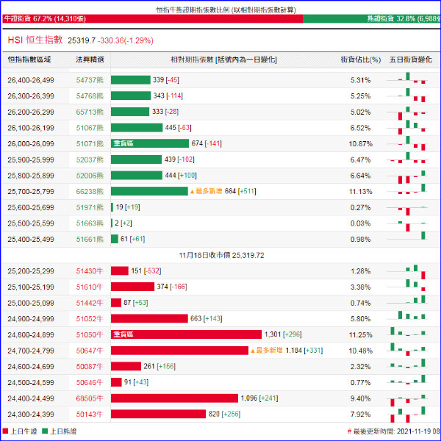Screen dimensions: 441x441
Task: Click the five-day mini chart for 24,300-24,399
Action: [x=406, y=414]
